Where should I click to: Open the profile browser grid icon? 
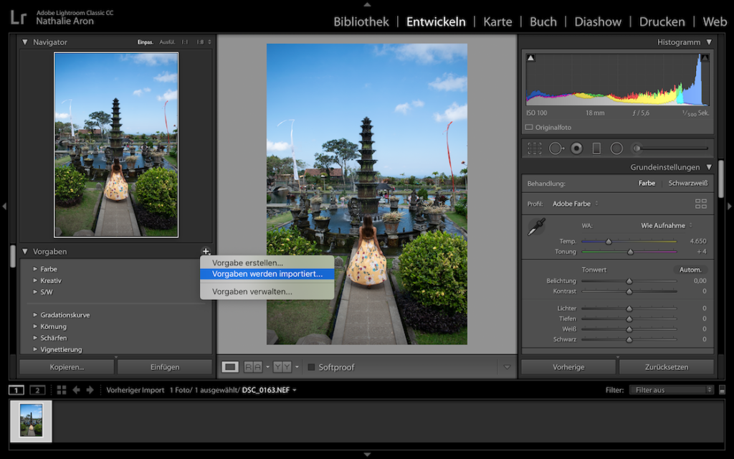701,204
